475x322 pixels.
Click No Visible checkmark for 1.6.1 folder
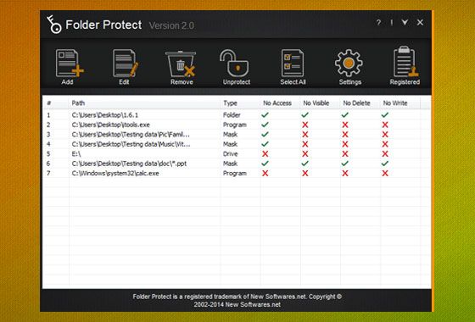click(x=305, y=114)
